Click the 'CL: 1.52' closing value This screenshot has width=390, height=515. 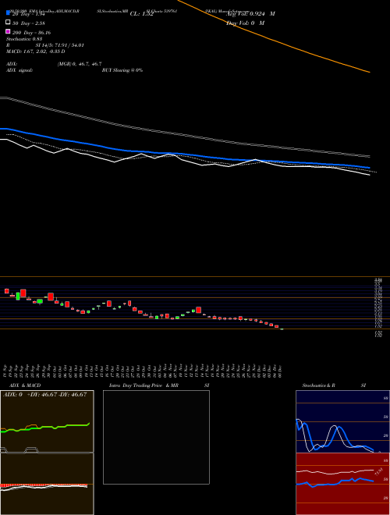pos(142,14)
